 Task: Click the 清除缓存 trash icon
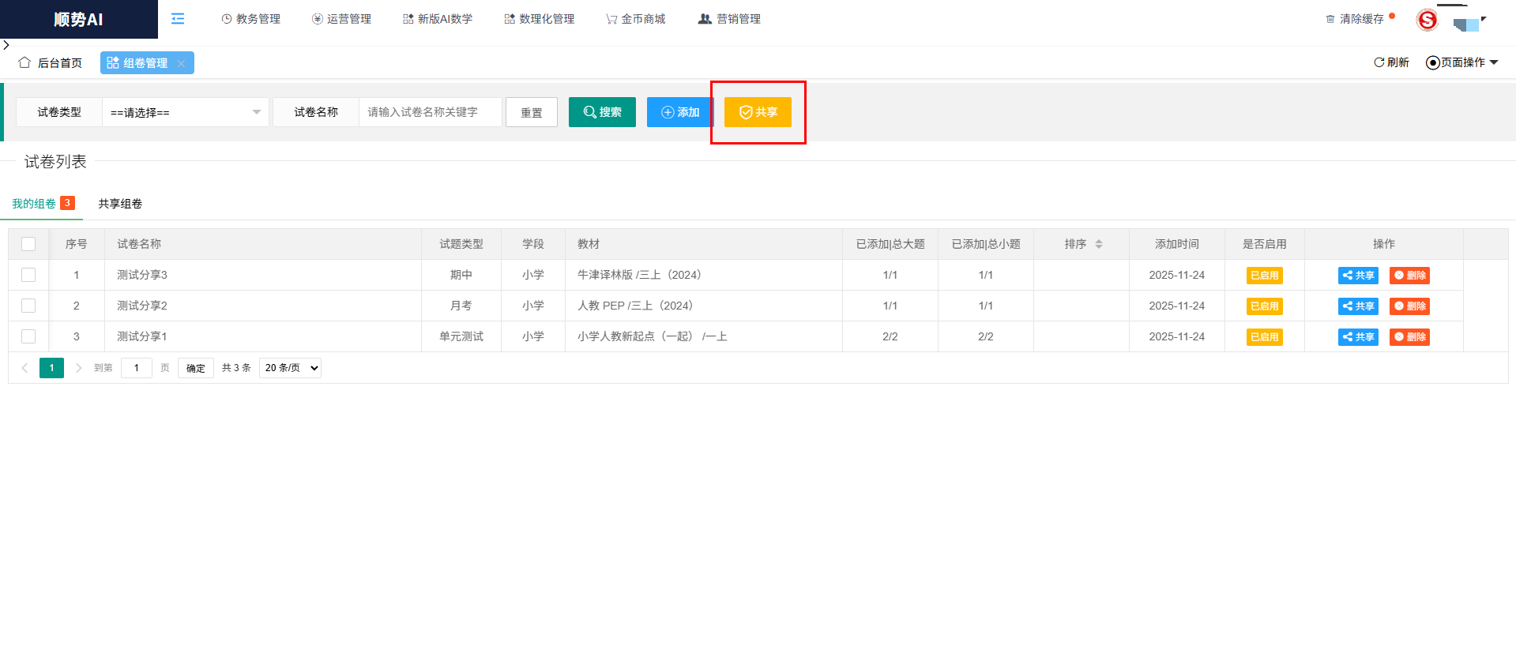1330,19
